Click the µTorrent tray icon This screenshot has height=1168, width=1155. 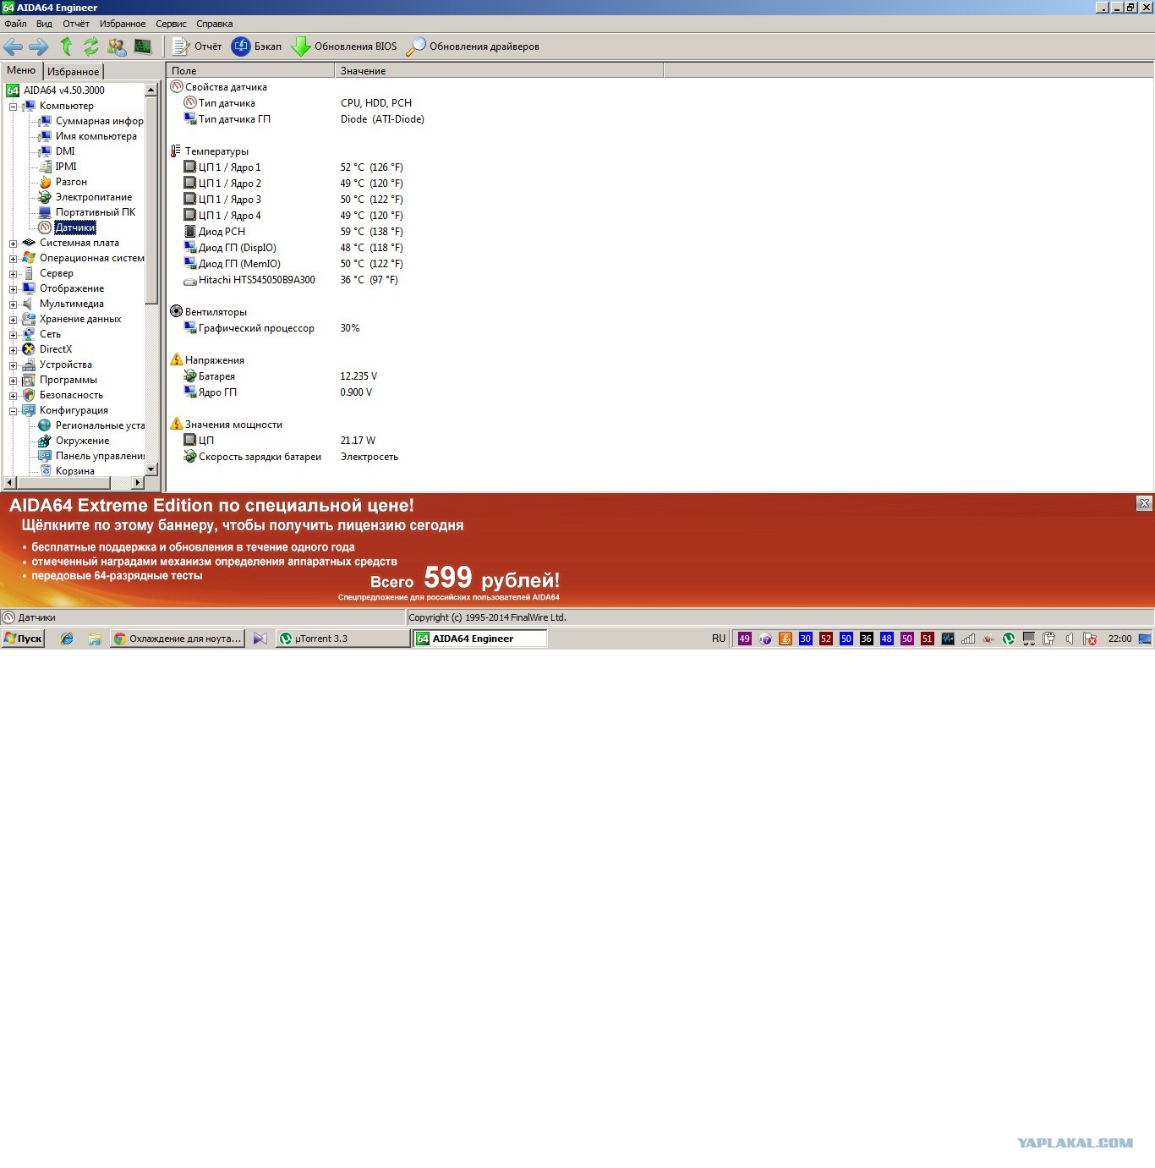click(x=1009, y=639)
